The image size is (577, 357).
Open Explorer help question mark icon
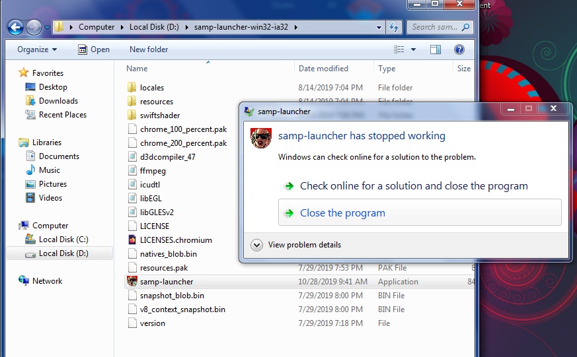459,49
